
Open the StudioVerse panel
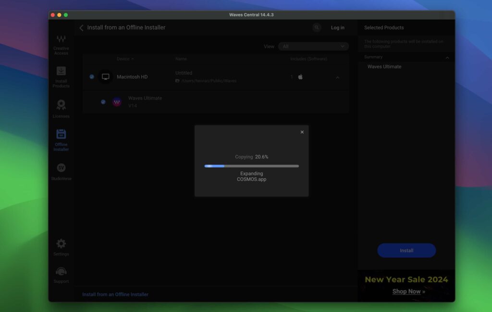61,170
